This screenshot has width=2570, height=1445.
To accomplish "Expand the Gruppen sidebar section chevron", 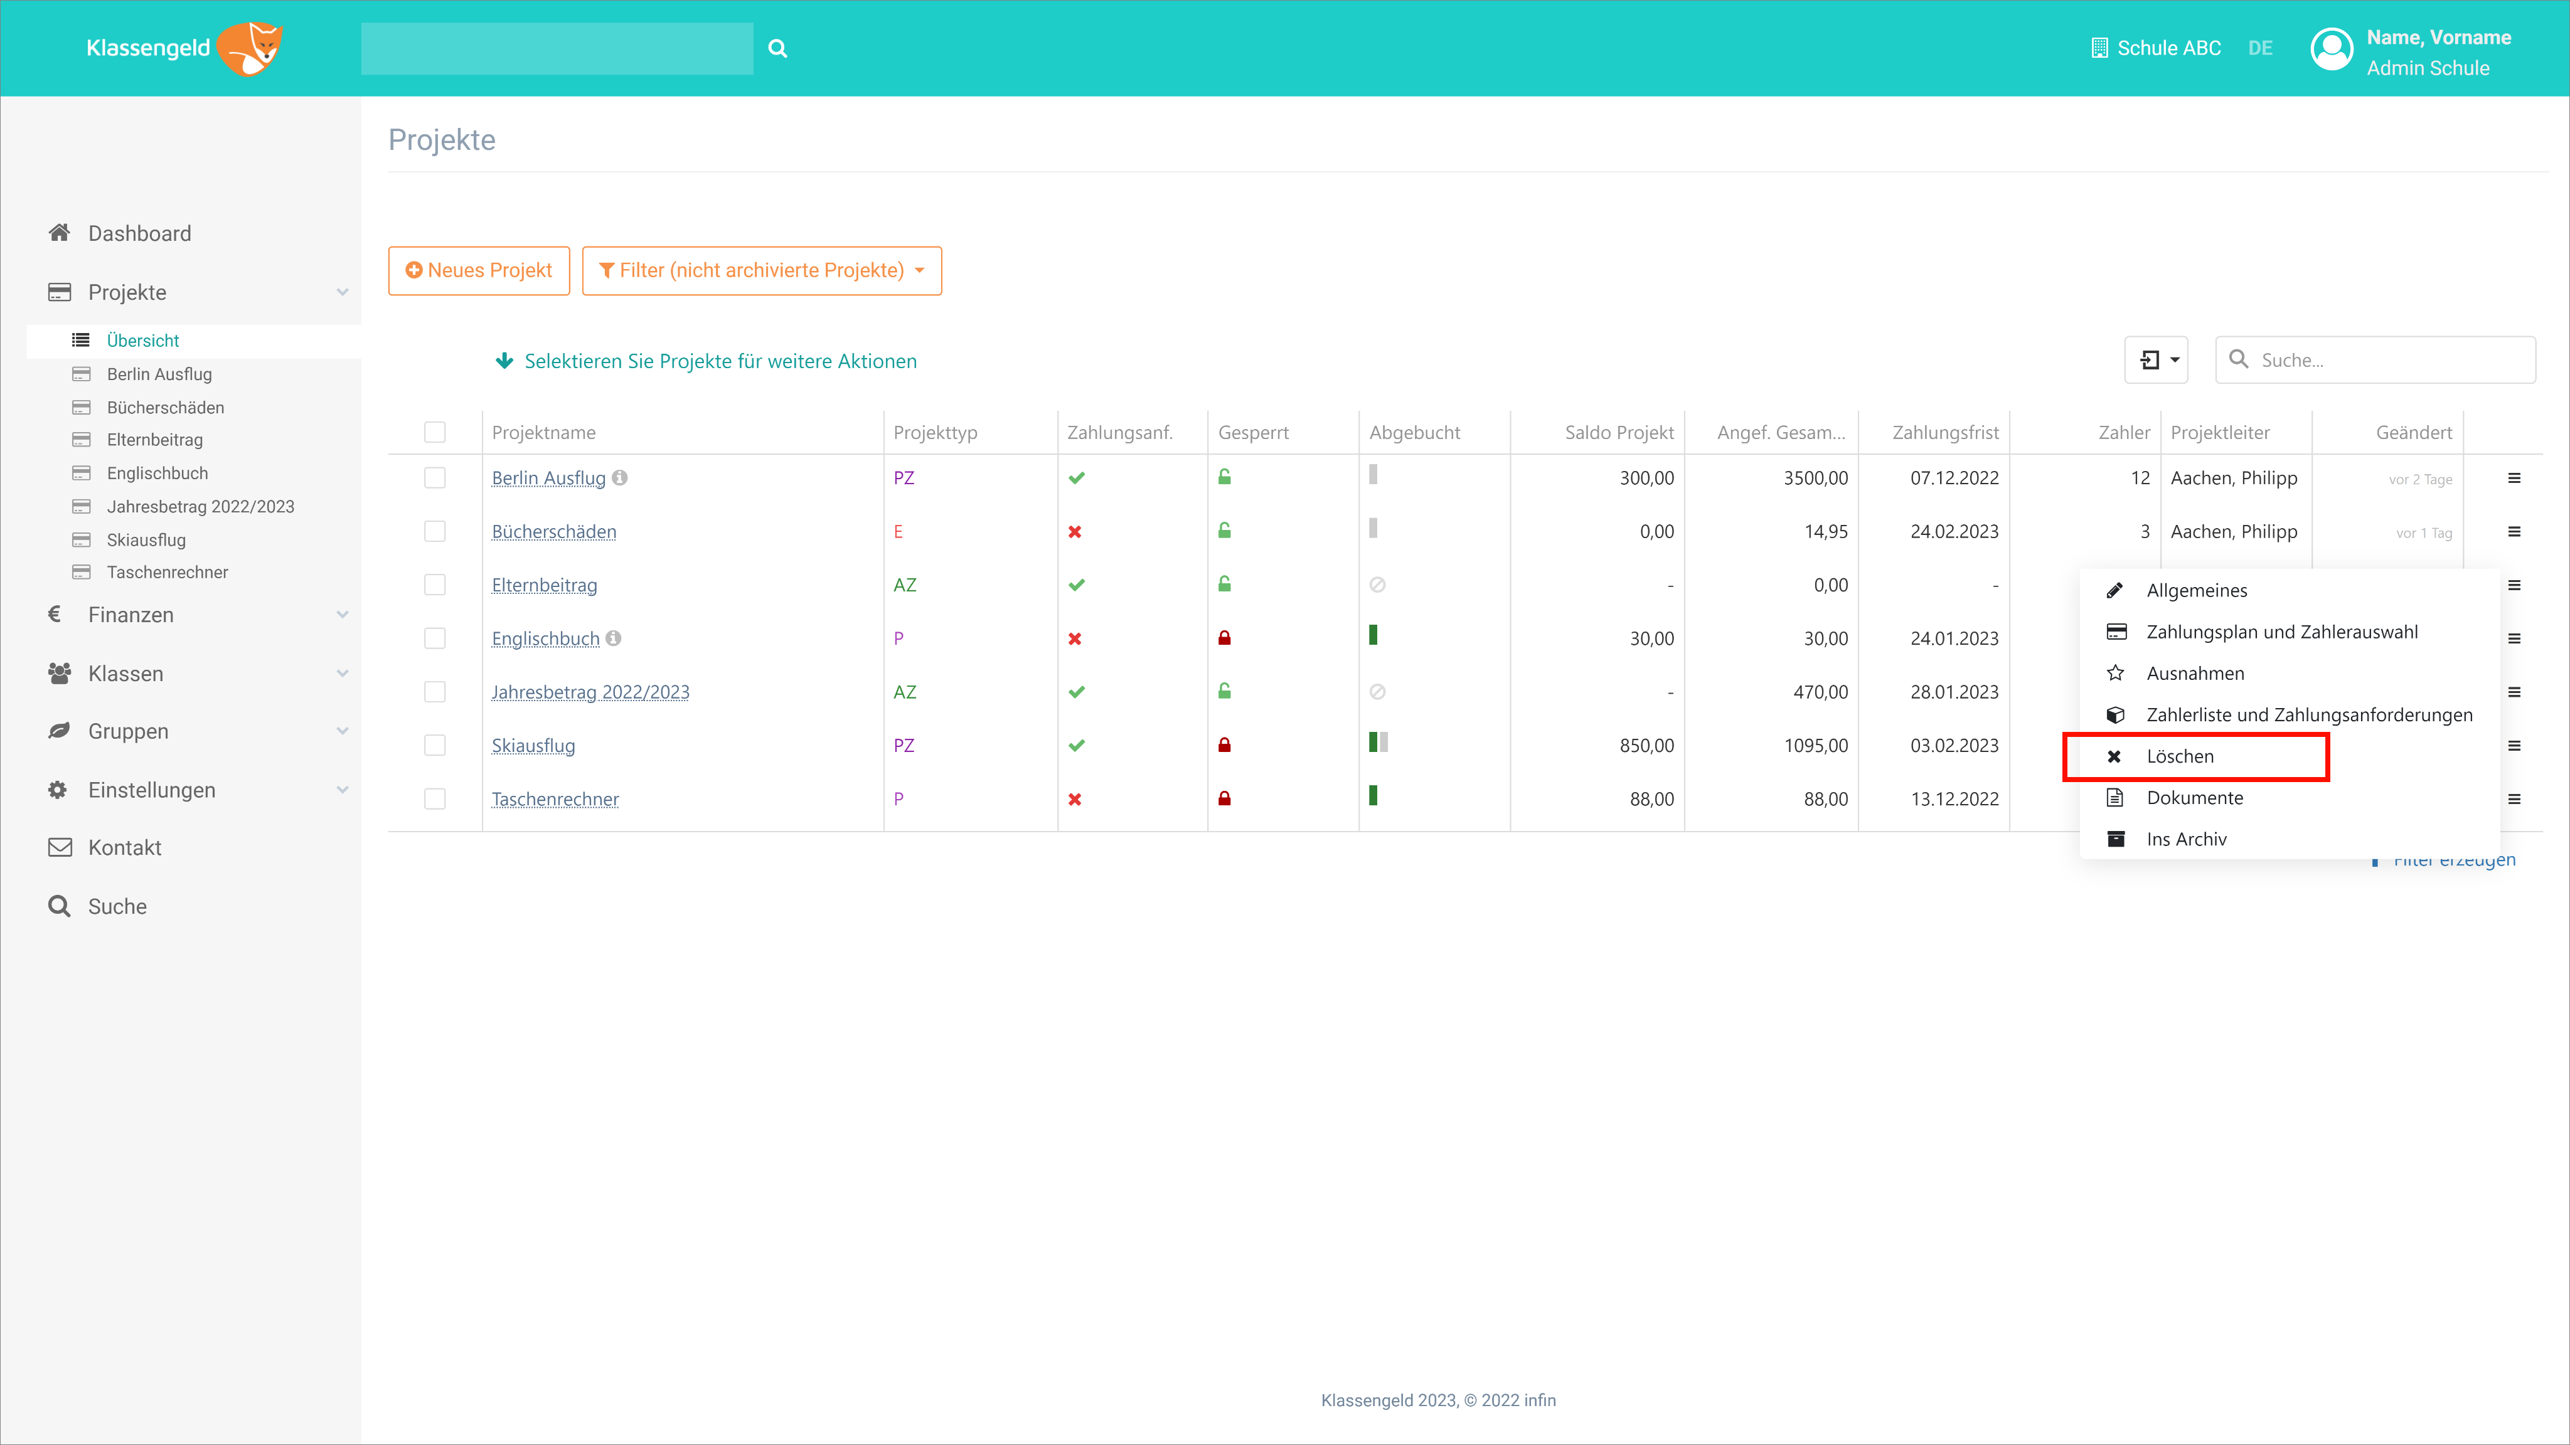I will point(342,731).
